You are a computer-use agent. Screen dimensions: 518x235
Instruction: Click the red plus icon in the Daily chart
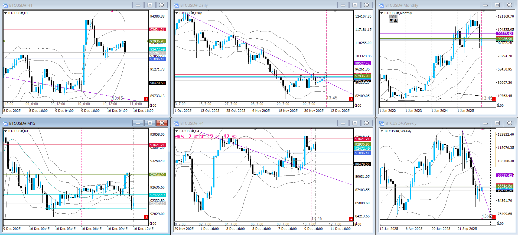pyautogui.click(x=351, y=99)
